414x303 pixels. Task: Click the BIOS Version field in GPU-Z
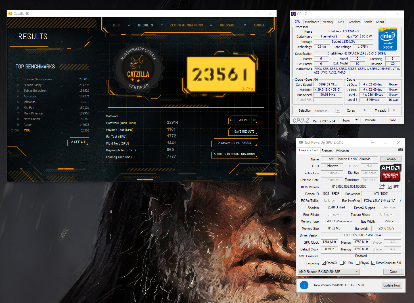[349, 187]
